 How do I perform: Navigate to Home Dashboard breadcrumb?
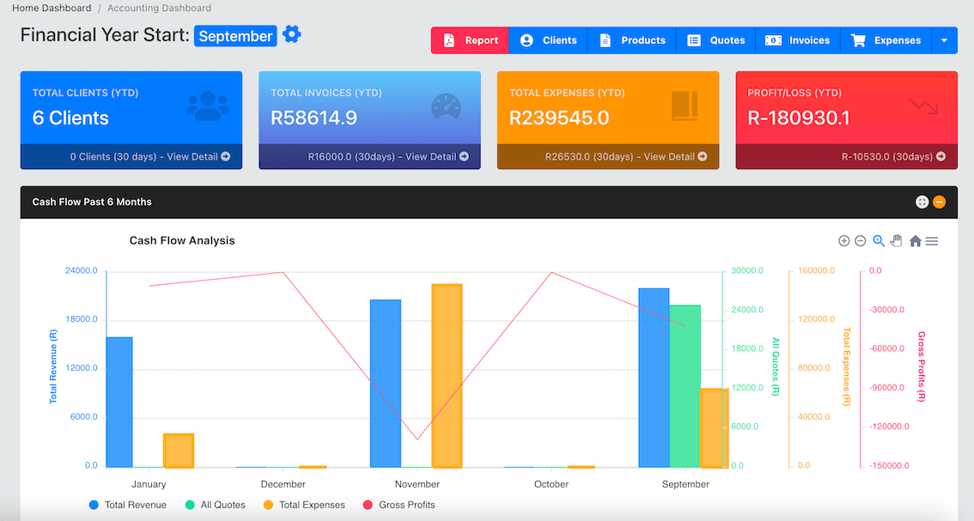tap(52, 8)
